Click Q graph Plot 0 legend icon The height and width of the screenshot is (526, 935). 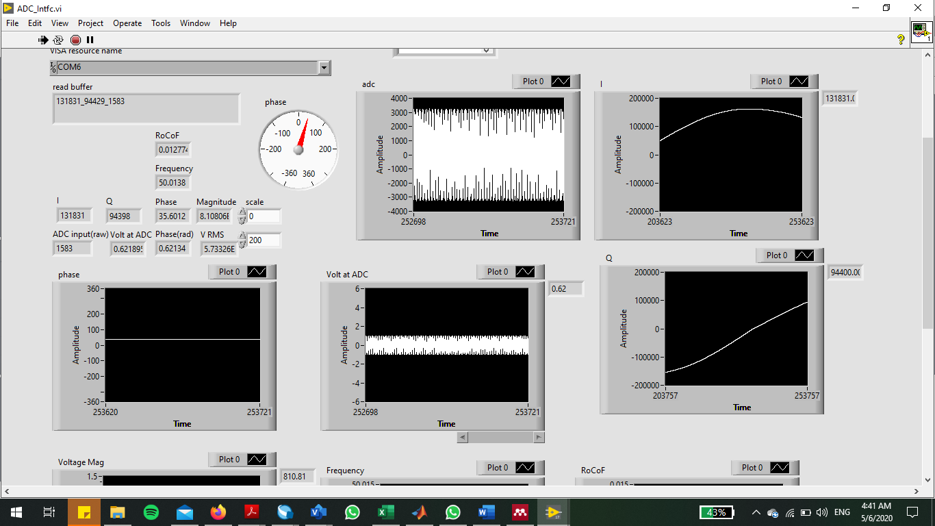point(805,255)
